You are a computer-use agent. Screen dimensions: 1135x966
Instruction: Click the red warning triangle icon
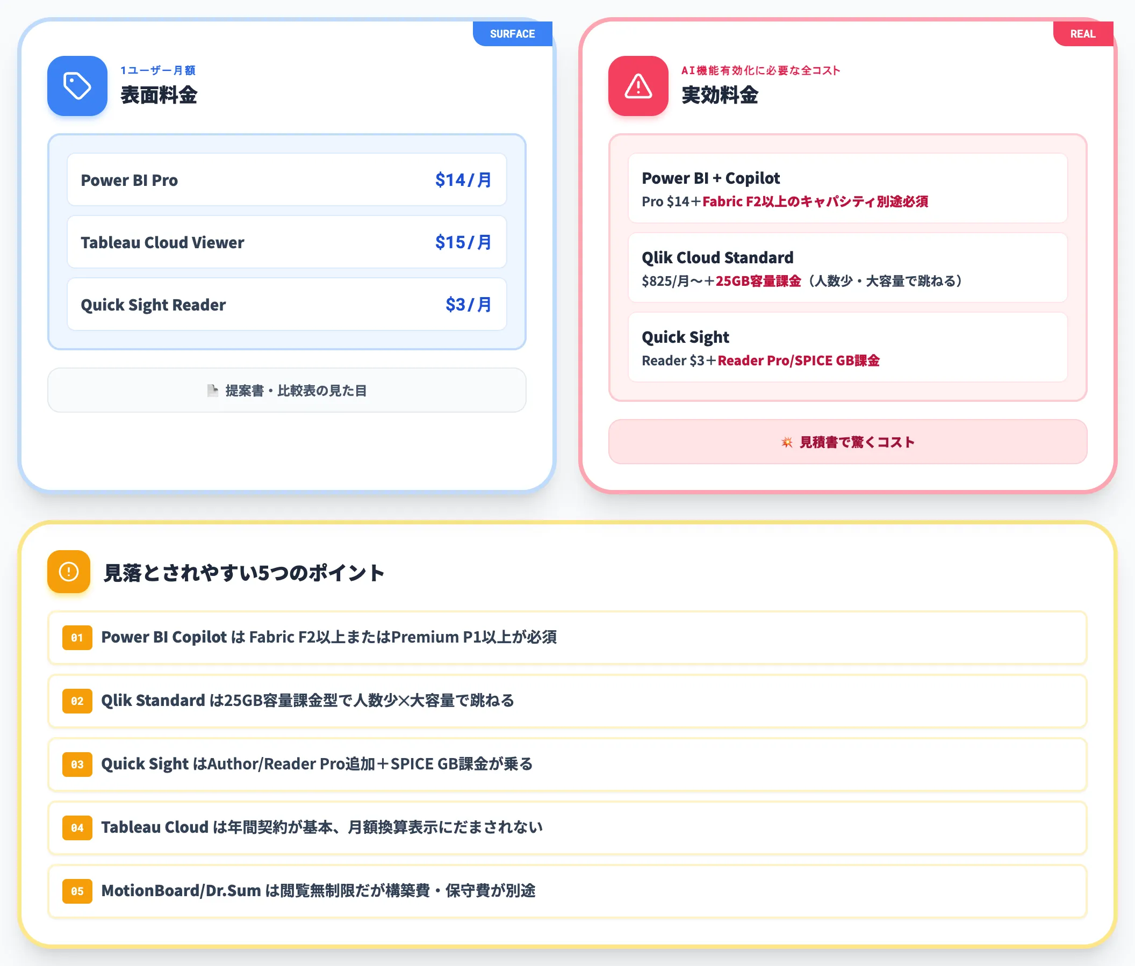(x=638, y=86)
